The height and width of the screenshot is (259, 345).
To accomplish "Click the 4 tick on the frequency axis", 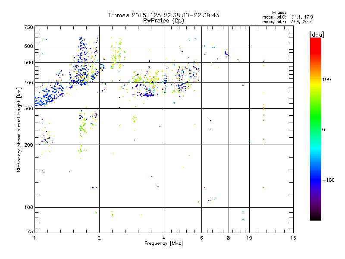I will click(164, 238).
